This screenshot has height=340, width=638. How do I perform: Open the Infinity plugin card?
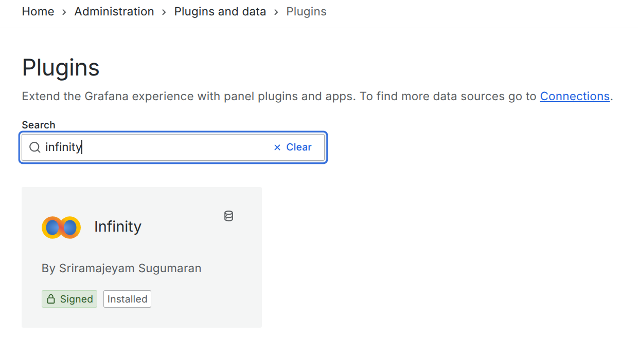click(141, 257)
